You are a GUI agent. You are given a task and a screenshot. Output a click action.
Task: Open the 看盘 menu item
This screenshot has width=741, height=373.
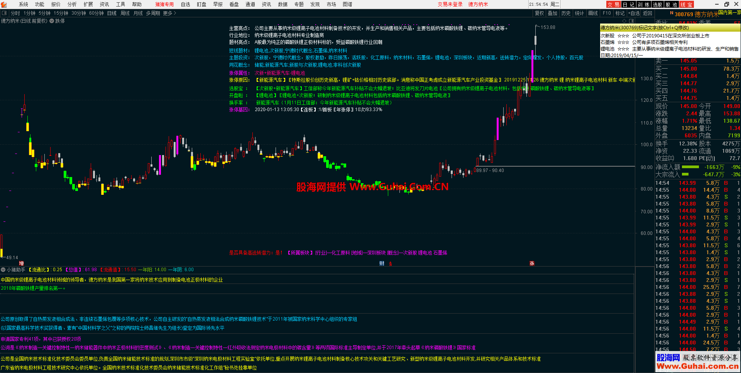(234, 4)
